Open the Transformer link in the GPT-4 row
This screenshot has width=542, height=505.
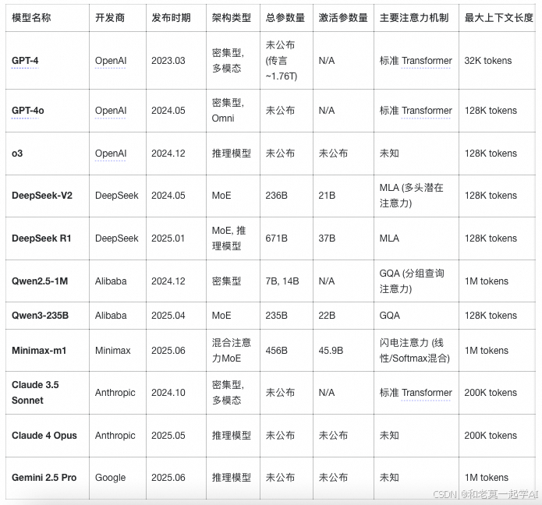(x=427, y=61)
